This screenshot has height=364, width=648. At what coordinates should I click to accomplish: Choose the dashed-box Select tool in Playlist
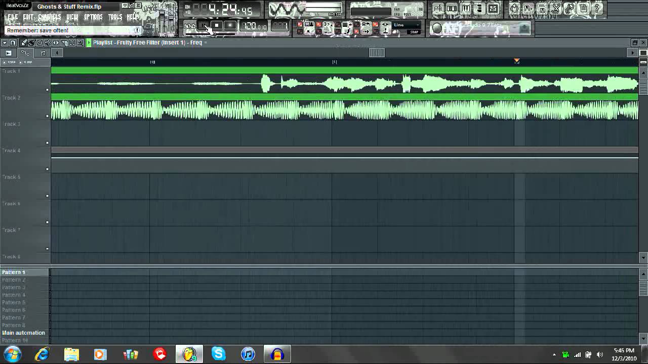72,43
